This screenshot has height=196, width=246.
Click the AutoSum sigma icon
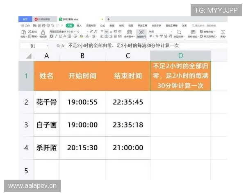click(x=223, y=32)
